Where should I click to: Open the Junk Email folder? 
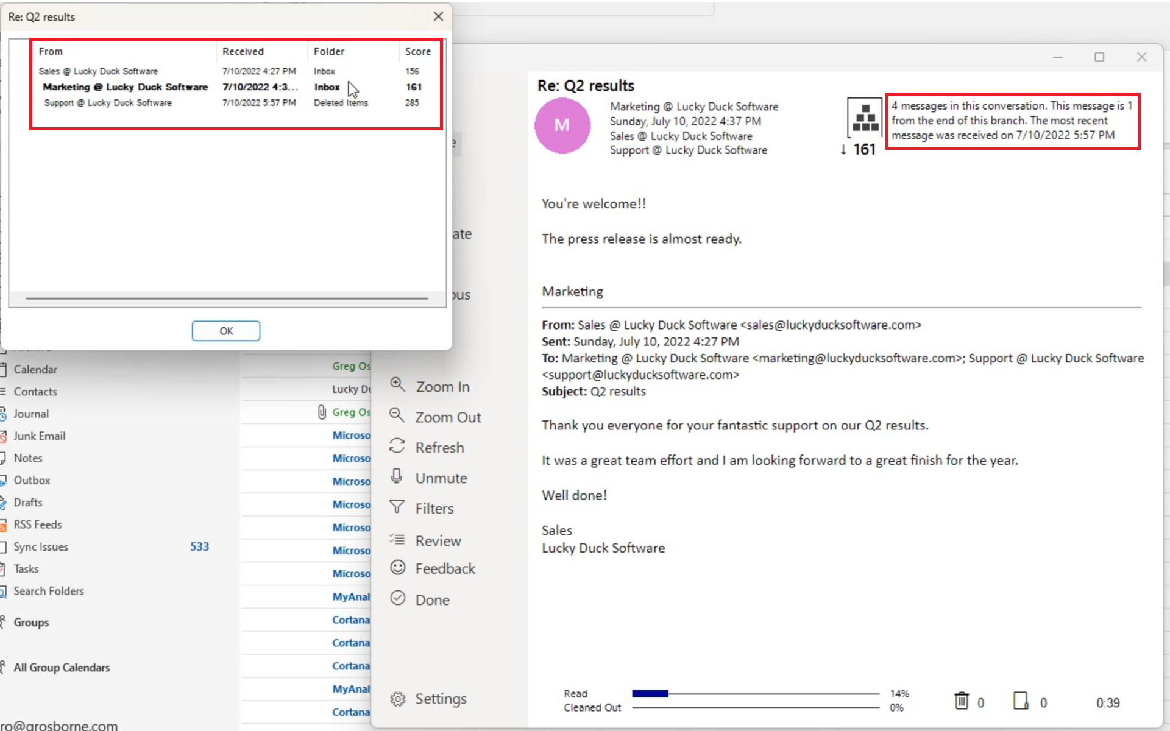pos(39,436)
